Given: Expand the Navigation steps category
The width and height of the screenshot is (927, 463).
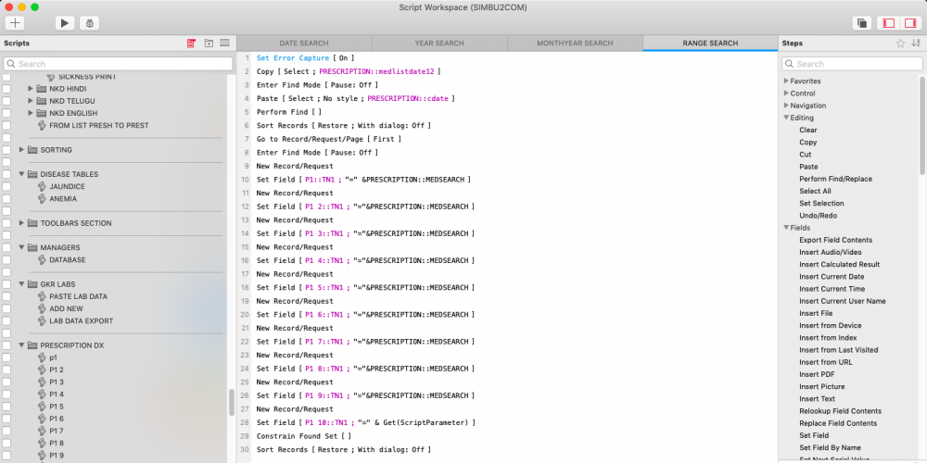Looking at the screenshot, I should (786, 106).
